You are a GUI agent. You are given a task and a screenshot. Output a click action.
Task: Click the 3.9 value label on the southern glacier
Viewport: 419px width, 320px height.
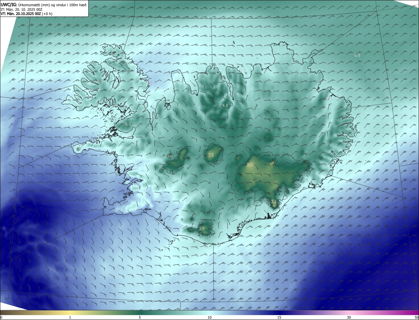(x=202, y=228)
